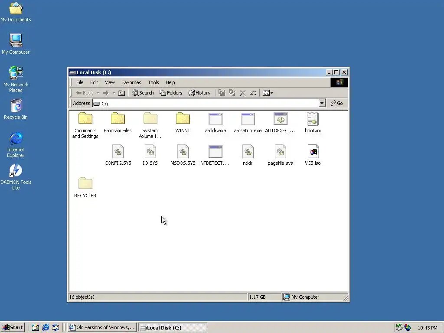
Task: Open the Edit menu
Action: tap(94, 82)
